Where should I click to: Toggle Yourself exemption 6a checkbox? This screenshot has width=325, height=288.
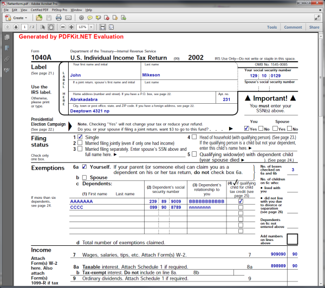[x=84, y=166]
